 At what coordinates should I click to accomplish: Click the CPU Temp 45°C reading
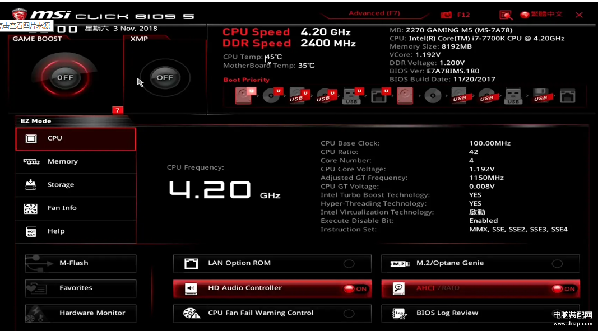click(253, 57)
